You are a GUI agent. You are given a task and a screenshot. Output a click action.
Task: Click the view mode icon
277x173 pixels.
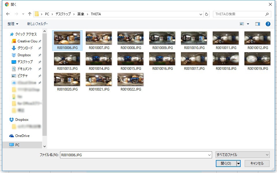(x=242, y=24)
